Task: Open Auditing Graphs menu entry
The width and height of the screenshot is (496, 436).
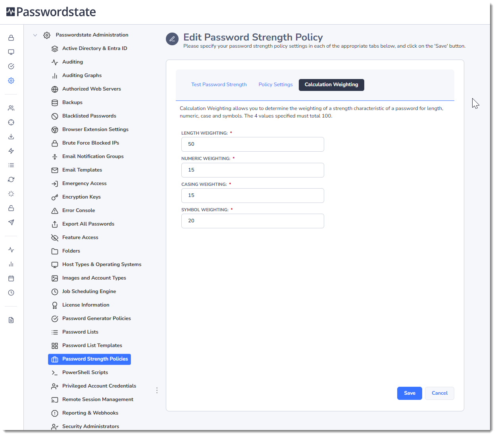Action: (x=82, y=75)
